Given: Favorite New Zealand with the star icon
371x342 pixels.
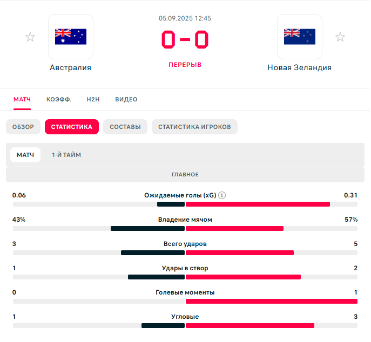Looking at the screenshot, I should pyautogui.click(x=340, y=37).
